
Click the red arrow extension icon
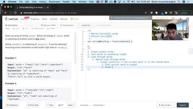[x=151, y=13]
